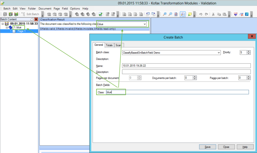Click the Help button in dialog
The height and width of the screenshot is (153, 257).
coord(245,147)
